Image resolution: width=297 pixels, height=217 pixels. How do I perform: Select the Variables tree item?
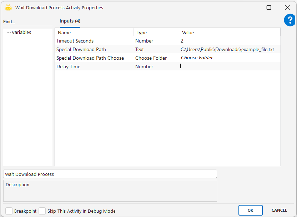21,33
